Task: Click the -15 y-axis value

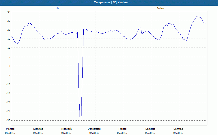Action: [8, 93]
